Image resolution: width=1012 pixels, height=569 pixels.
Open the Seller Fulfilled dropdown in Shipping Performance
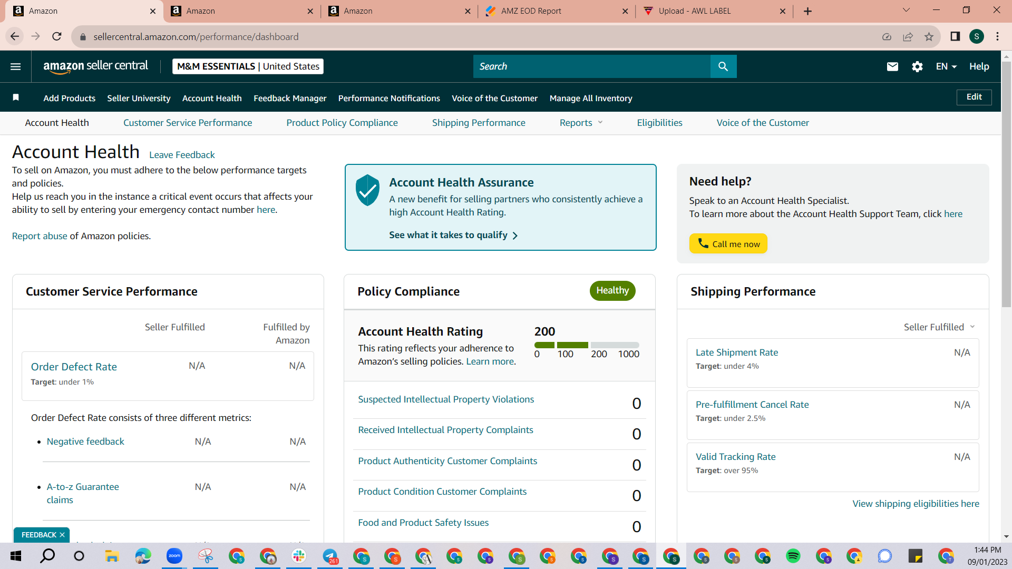pos(939,327)
